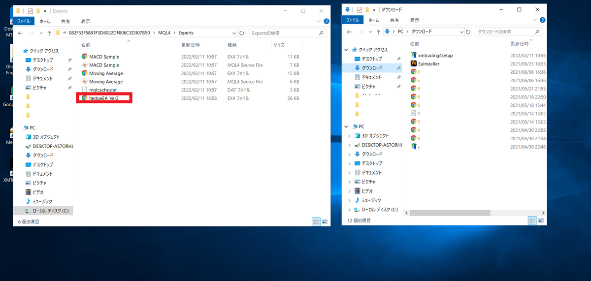Open ホーム tab in Experts window
This screenshot has width=591, height=281.
point(45,21)
